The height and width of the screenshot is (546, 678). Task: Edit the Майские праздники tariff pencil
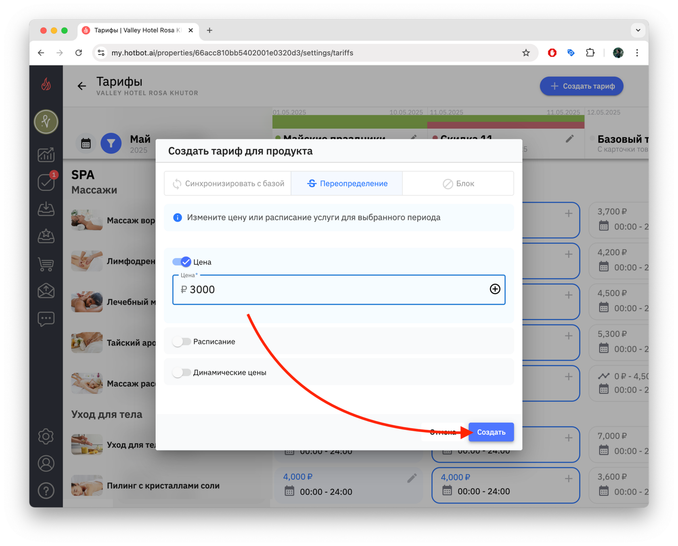tap(413, 137)
